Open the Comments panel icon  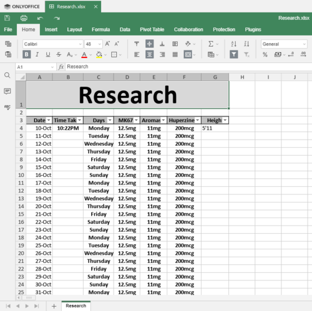tap(7, 91)
